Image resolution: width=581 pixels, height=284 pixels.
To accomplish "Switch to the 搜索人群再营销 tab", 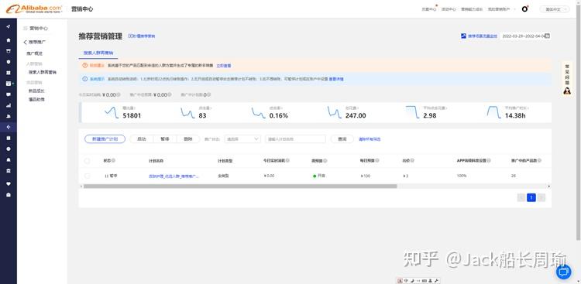I will click(98, 53).
